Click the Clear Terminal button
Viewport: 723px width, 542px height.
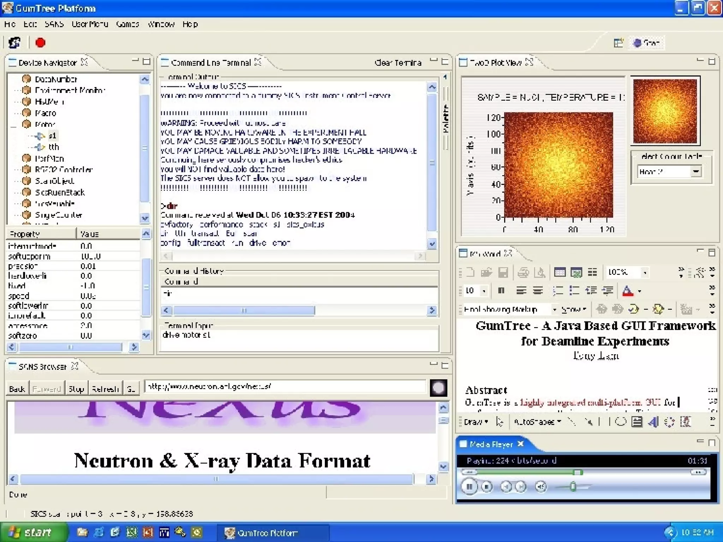coord(398,63)
